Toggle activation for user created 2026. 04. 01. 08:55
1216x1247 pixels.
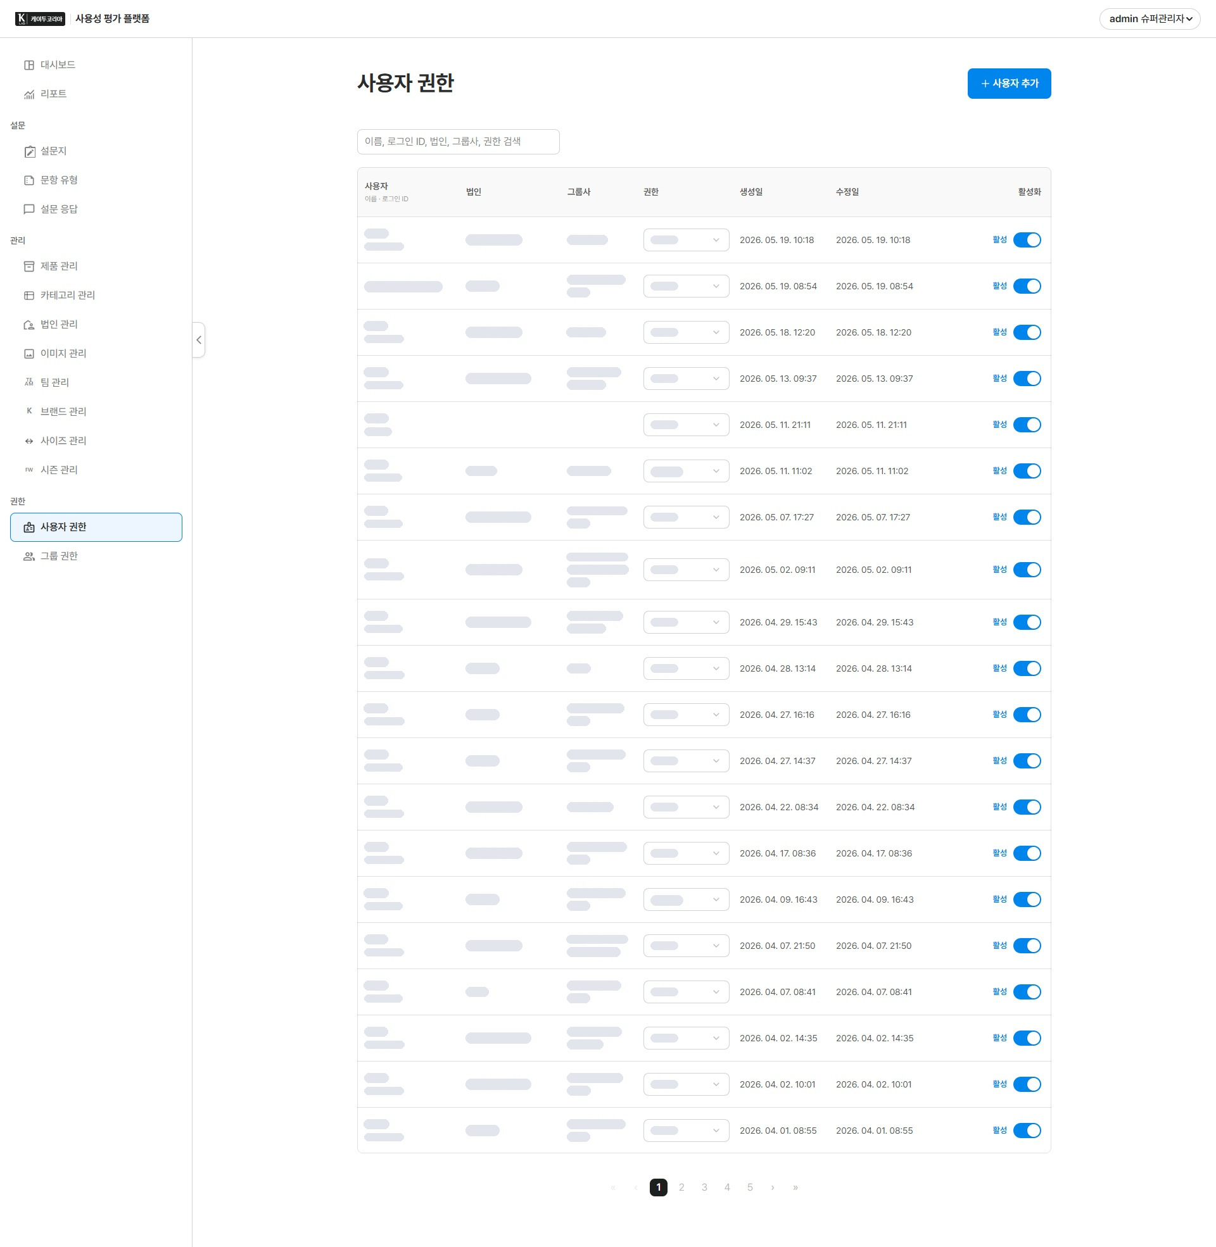pyautogui.click(x=1027, y=1131)
